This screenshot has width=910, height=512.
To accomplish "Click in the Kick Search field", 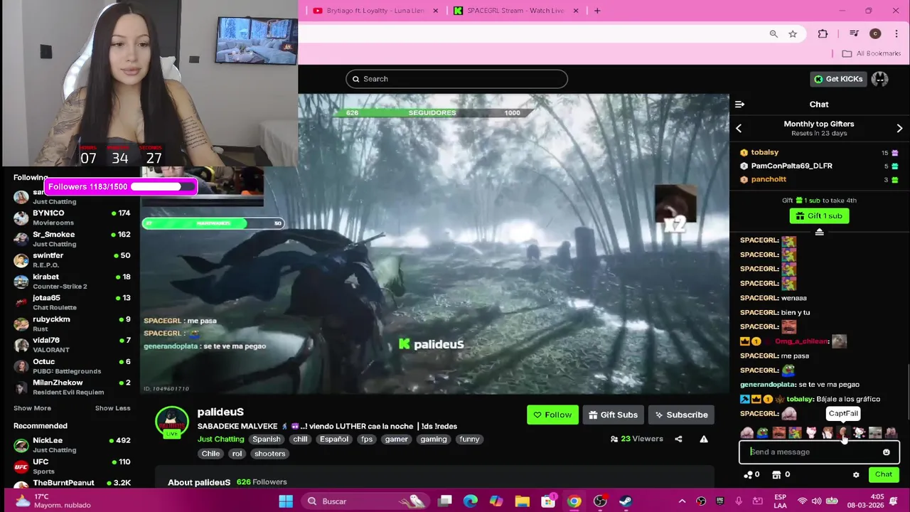I will pyautogui.click(x=456, y=79).
